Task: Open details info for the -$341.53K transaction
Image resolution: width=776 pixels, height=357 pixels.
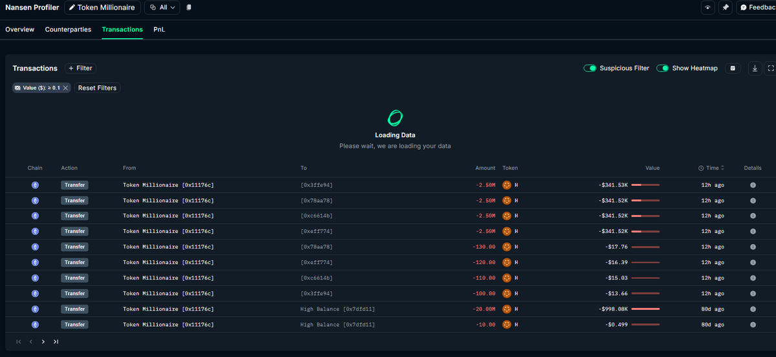Action: [x=753, y=185]
